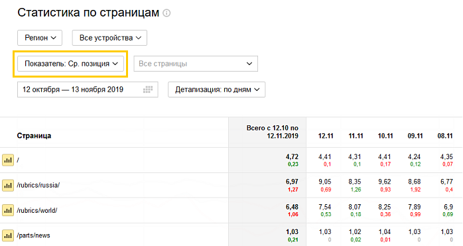
Task: Click the /rubrics/world/ page link
Action: click(x=37, y=210)
